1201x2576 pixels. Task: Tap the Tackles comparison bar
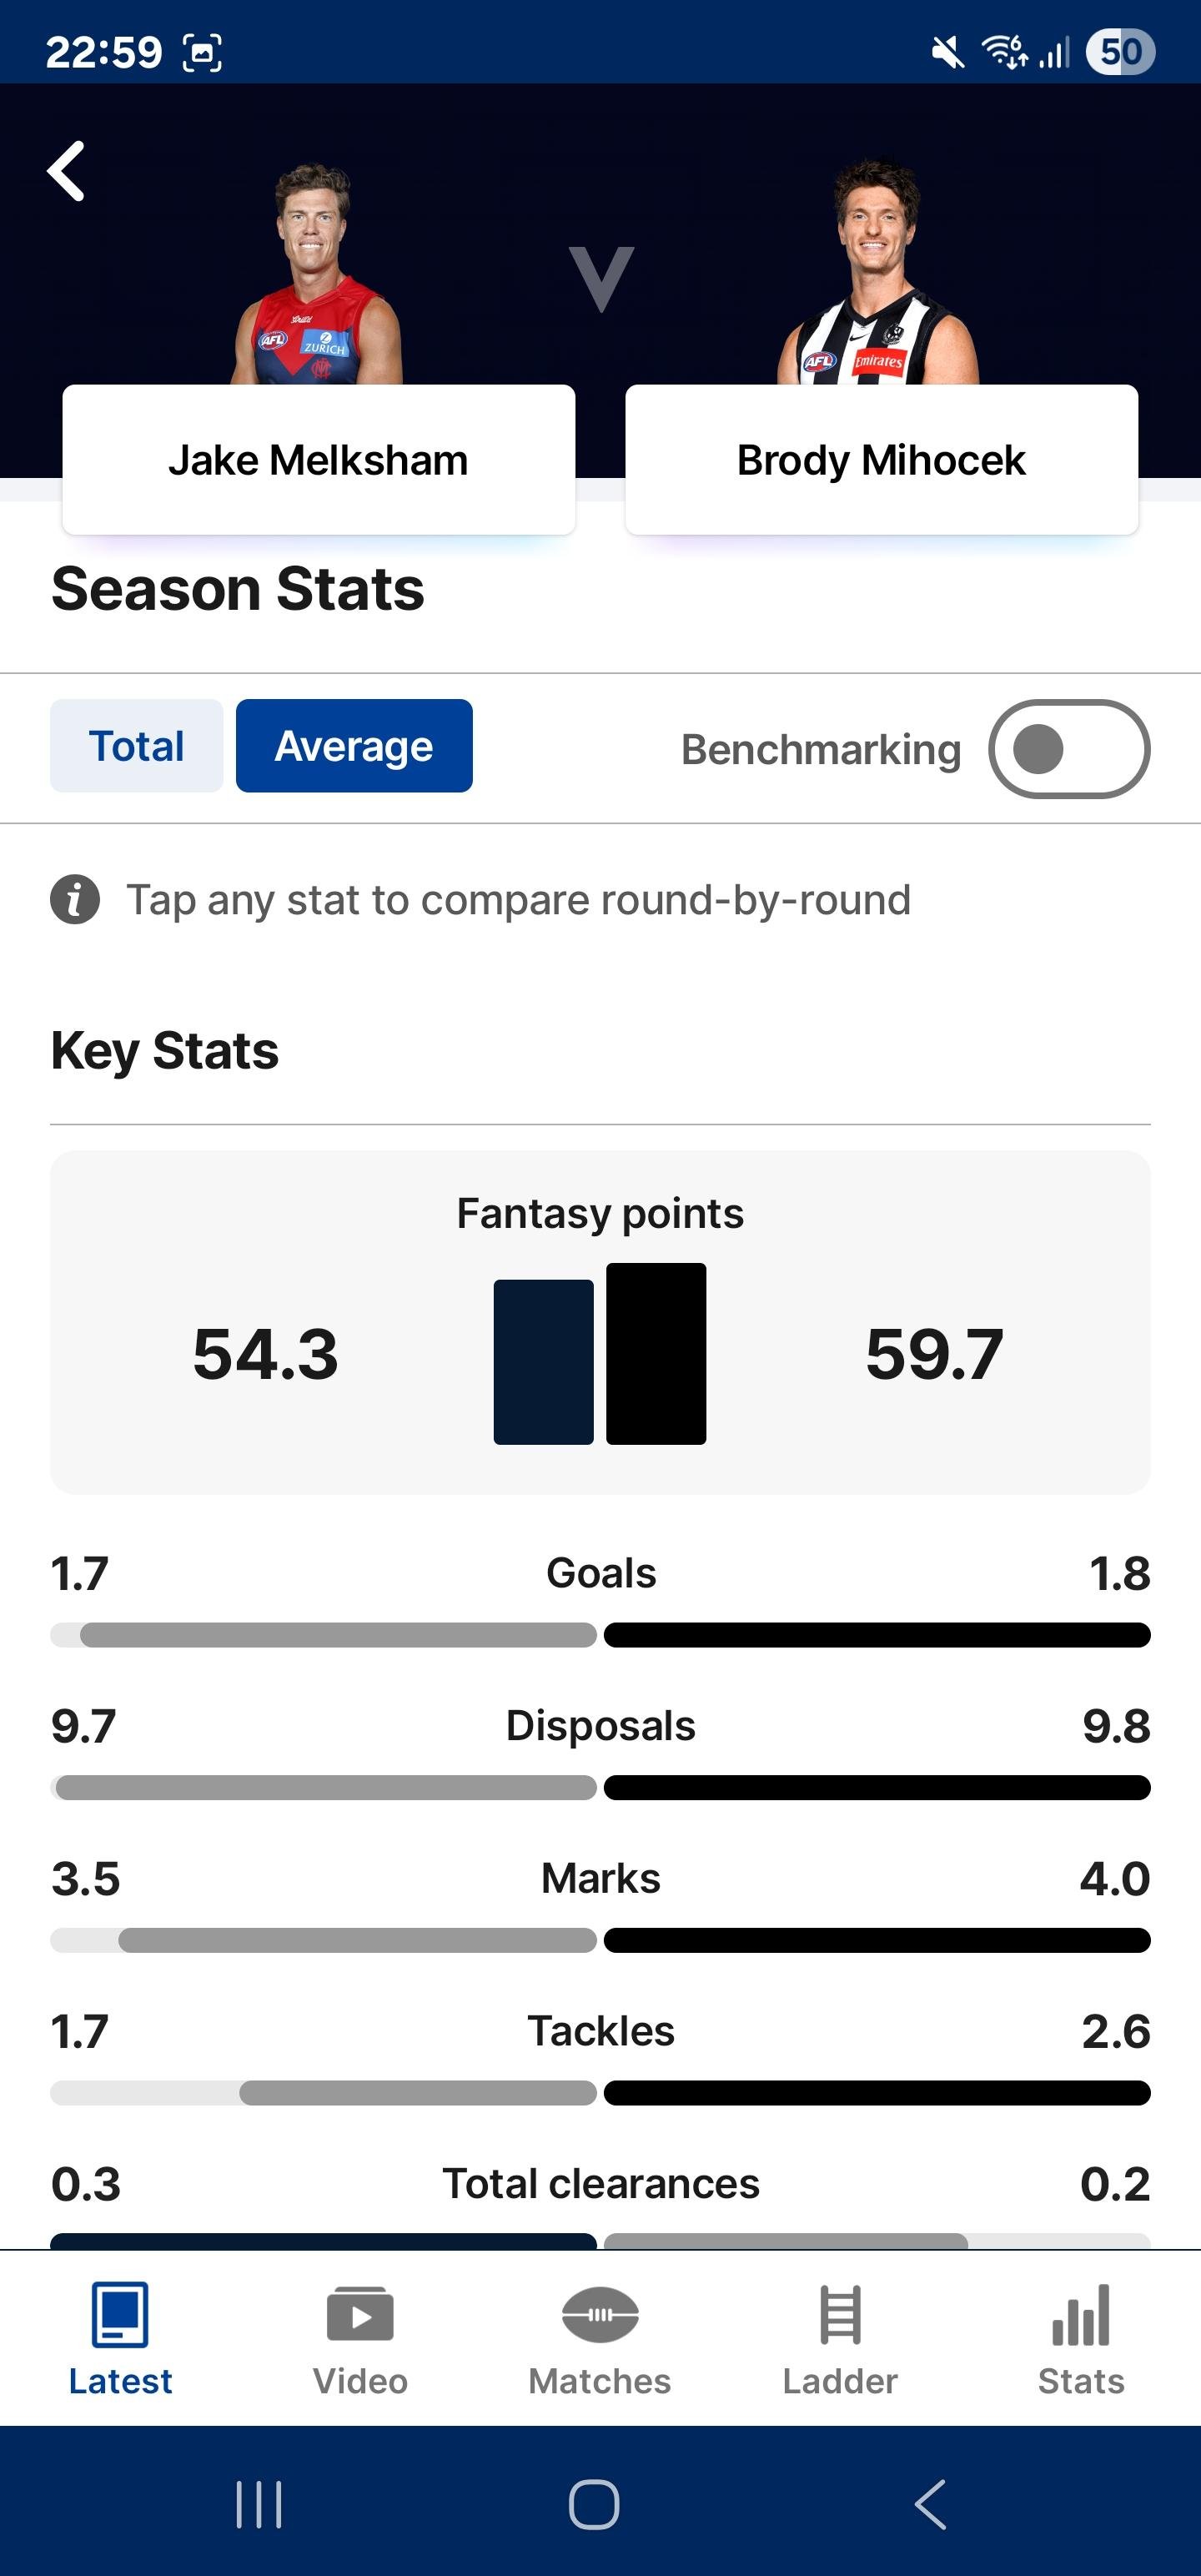click(x=600, y=2093)
